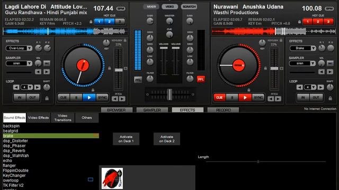Toggle right red PFL monitoring
339x190 pixels.
pyautogui.click(x=201, y=79)
